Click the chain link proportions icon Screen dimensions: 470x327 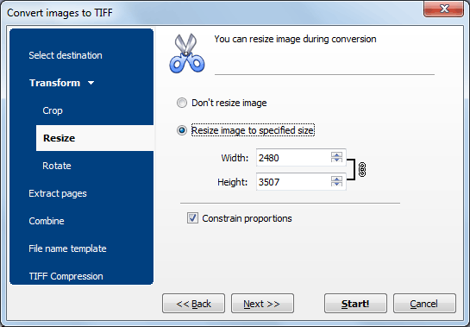tap(362, 170)
